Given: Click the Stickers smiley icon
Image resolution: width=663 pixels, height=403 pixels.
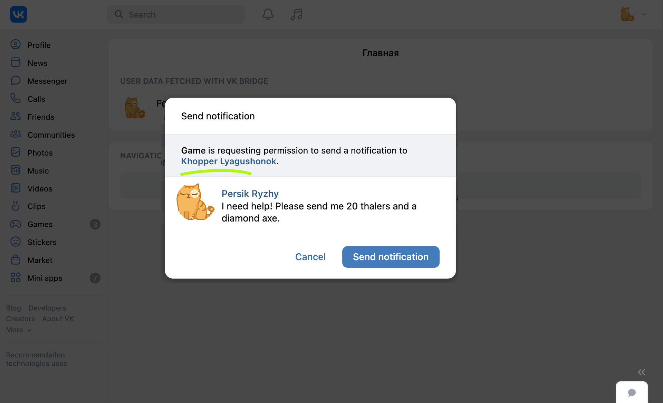Looking at the screenshot, I should point(16,242).
